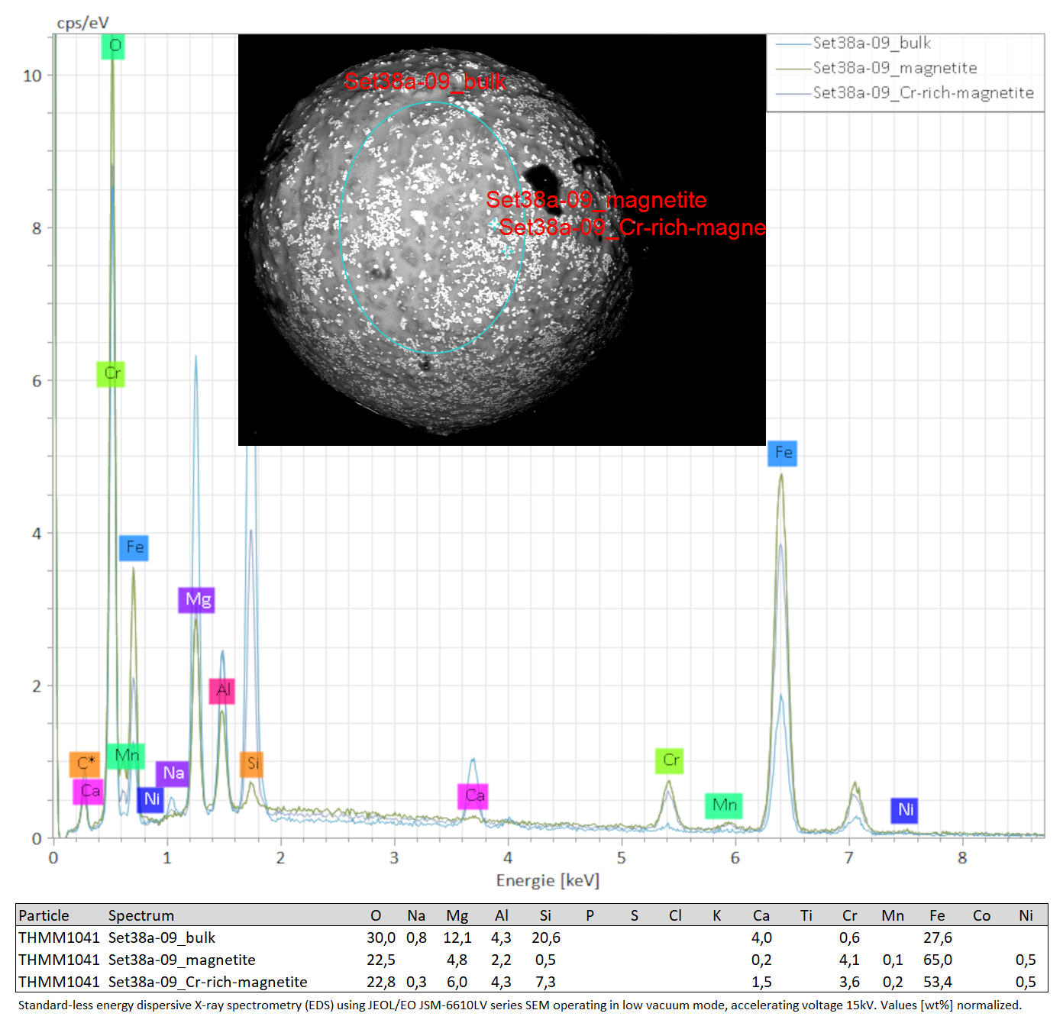Click the 65,0 iron value
Screen dimensions: 1063x1023
(x=938, y=960)
